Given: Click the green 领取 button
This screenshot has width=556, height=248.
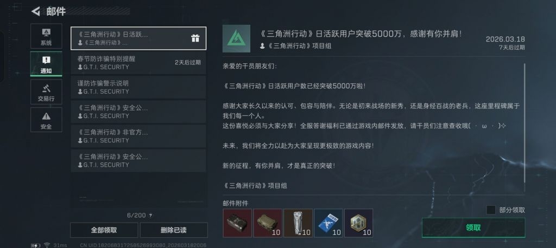Looking at the screenshot, I should pyautogui.click(x=473, y=227).
